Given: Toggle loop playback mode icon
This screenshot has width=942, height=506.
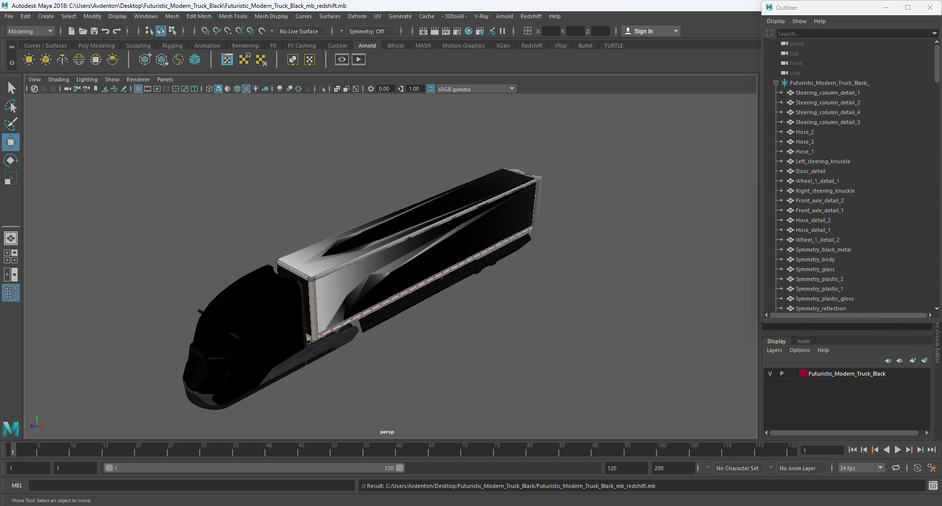Looking at the screenshot, I should click(x=896, y=468).
